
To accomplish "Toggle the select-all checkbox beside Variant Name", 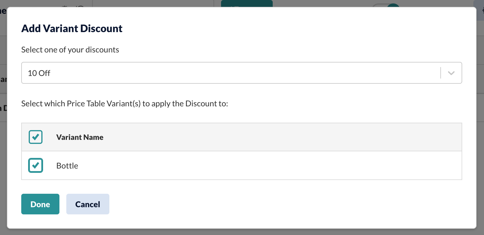I will tap(36, 137).
